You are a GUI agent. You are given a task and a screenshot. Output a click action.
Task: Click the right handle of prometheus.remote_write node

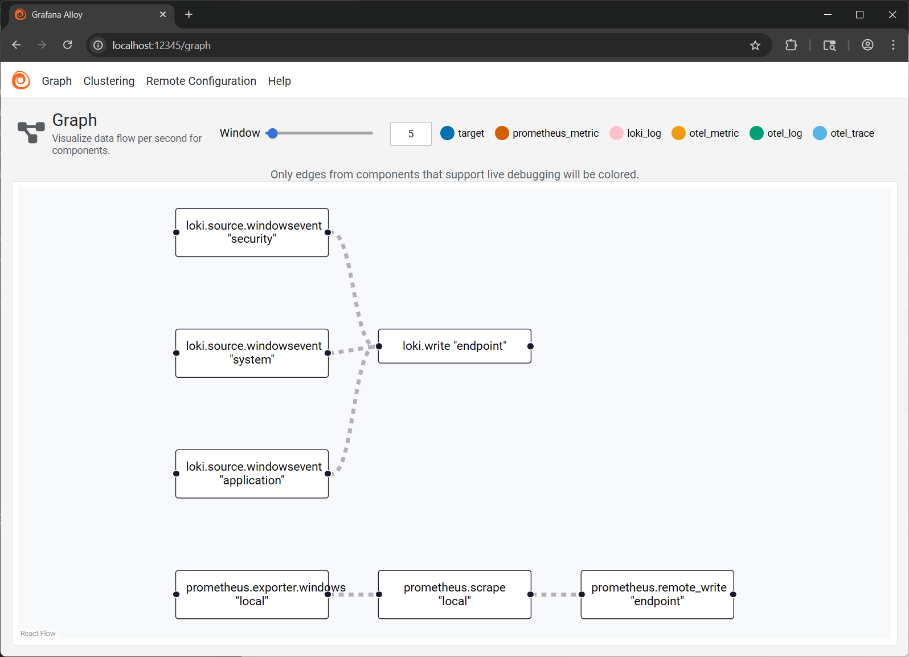coord(734,594)
